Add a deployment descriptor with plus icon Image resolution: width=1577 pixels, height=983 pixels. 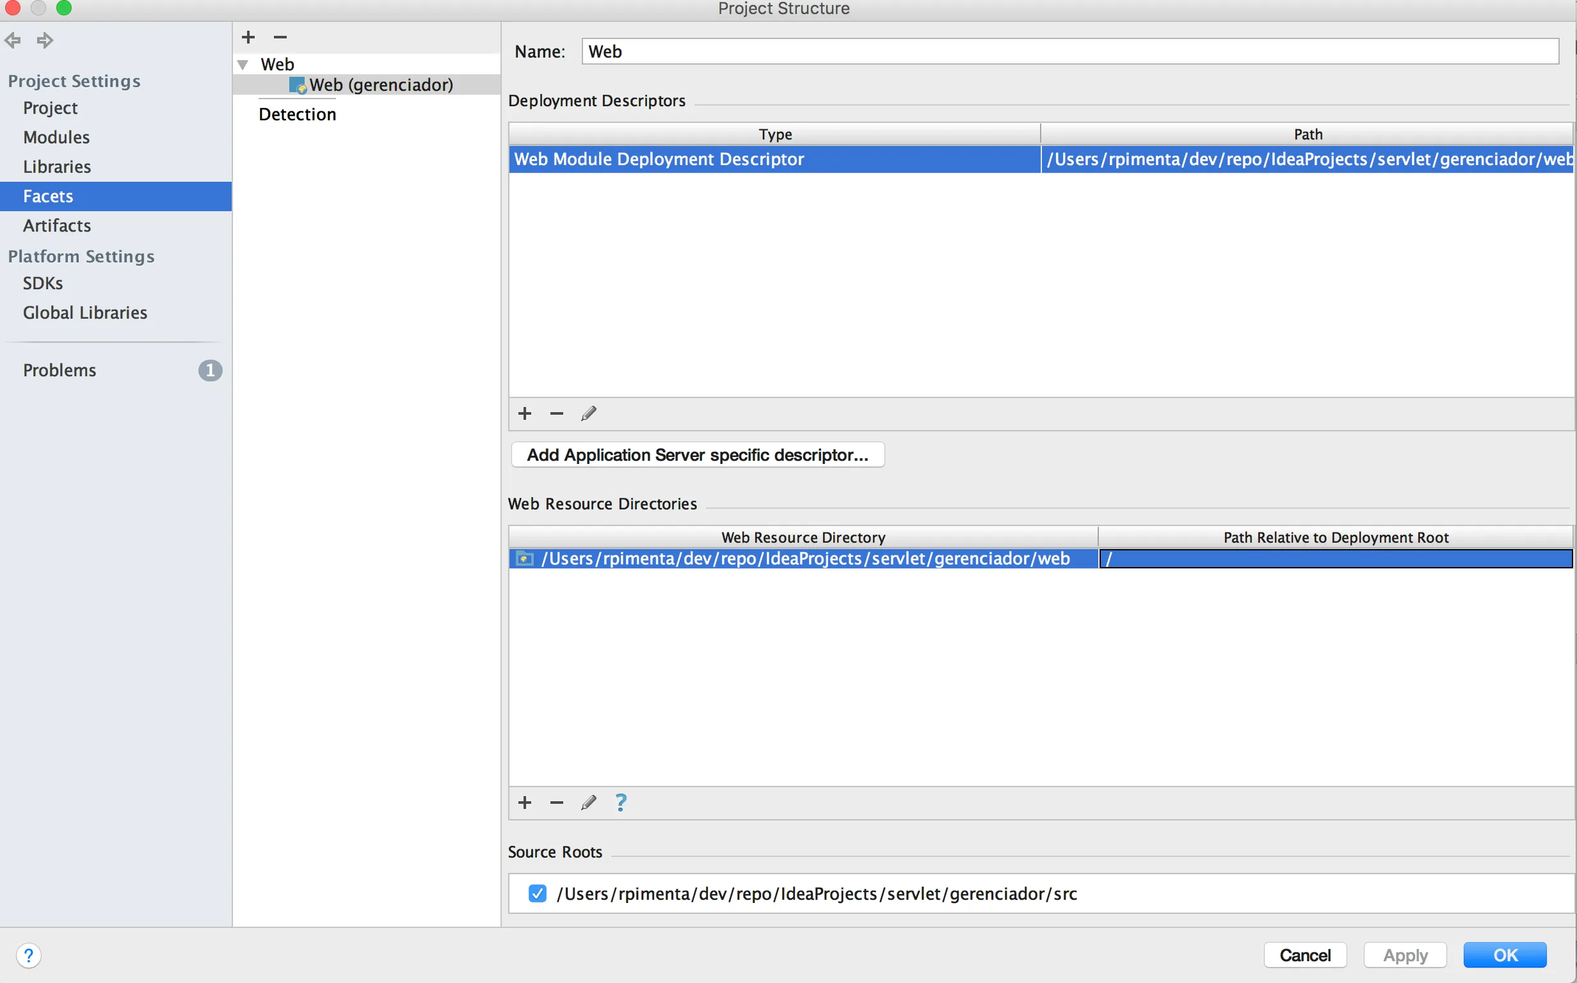525,413
